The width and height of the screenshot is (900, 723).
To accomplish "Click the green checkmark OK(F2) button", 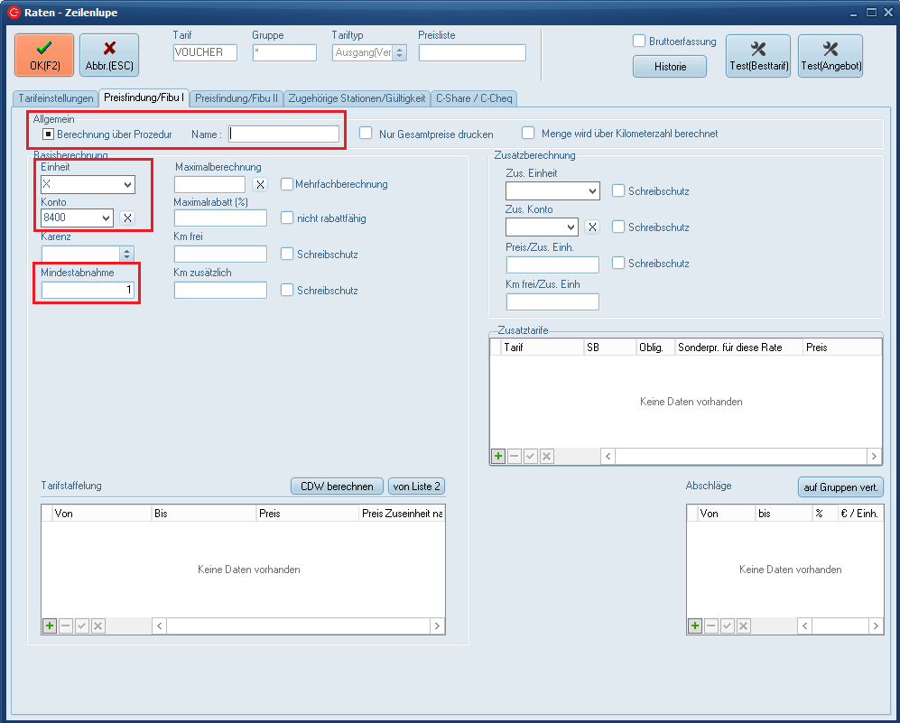I will (44, 55).
